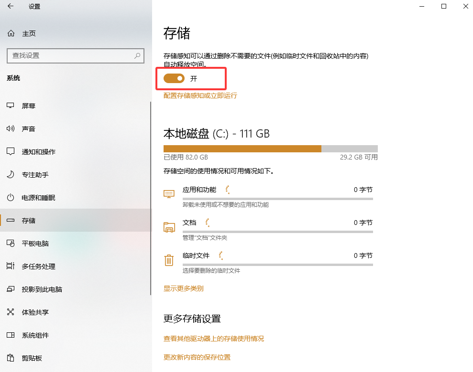Viewport: 473px width, 372px height.
Task: Click the 文档 folder icon
Action: coord(169,227)
